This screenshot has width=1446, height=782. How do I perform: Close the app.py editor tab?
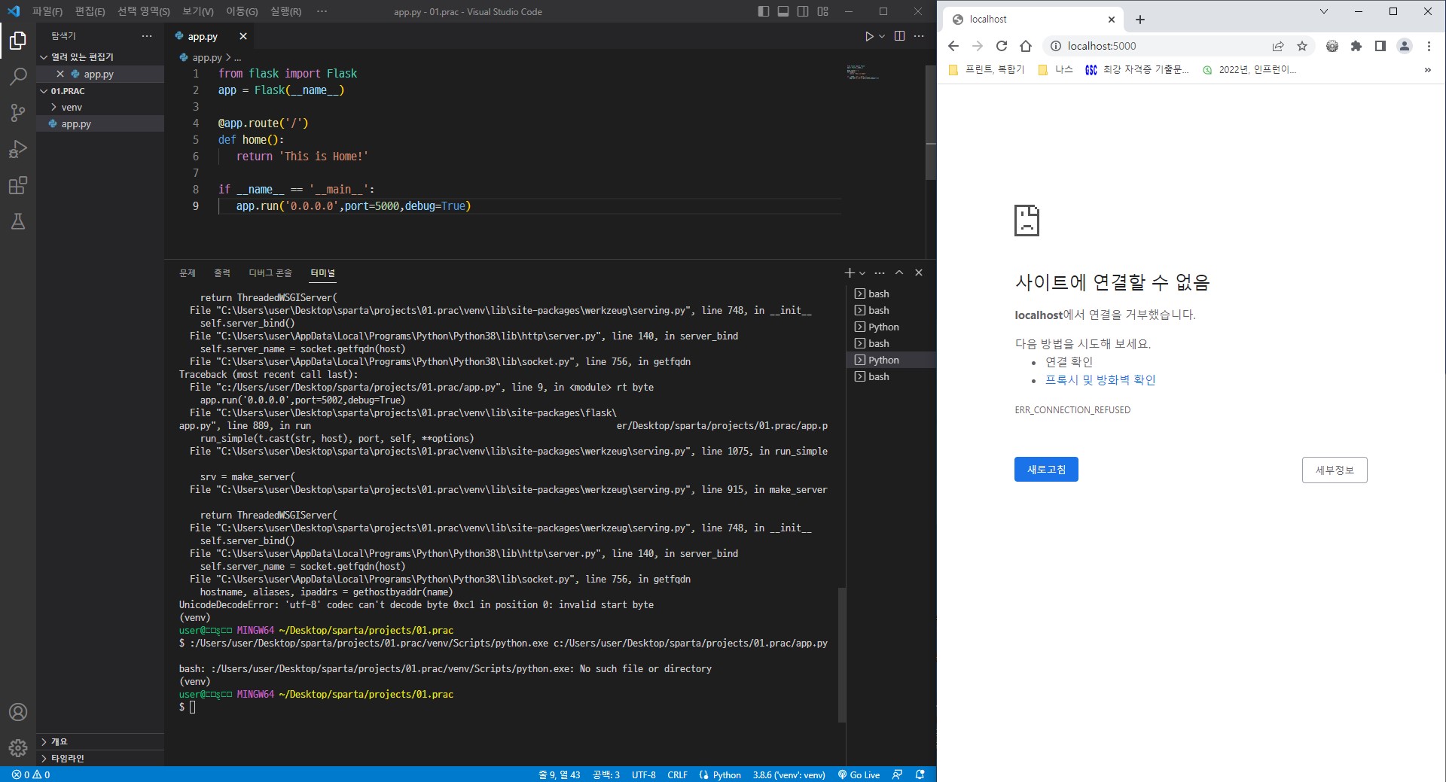click(x=243, y=36)
